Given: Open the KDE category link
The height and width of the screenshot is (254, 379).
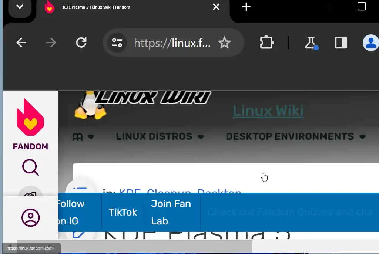Looking at the screenshot, I should [x=130, y=192].
